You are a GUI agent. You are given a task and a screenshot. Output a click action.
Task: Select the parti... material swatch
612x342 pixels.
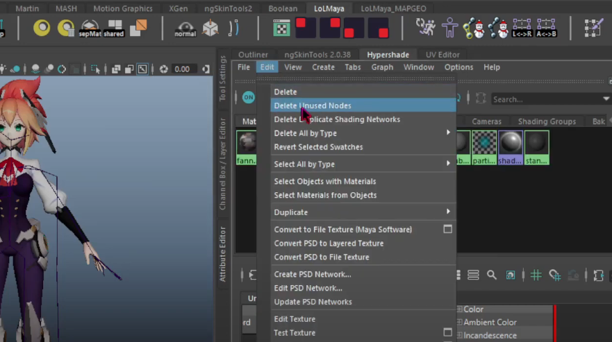pos(484,147)
